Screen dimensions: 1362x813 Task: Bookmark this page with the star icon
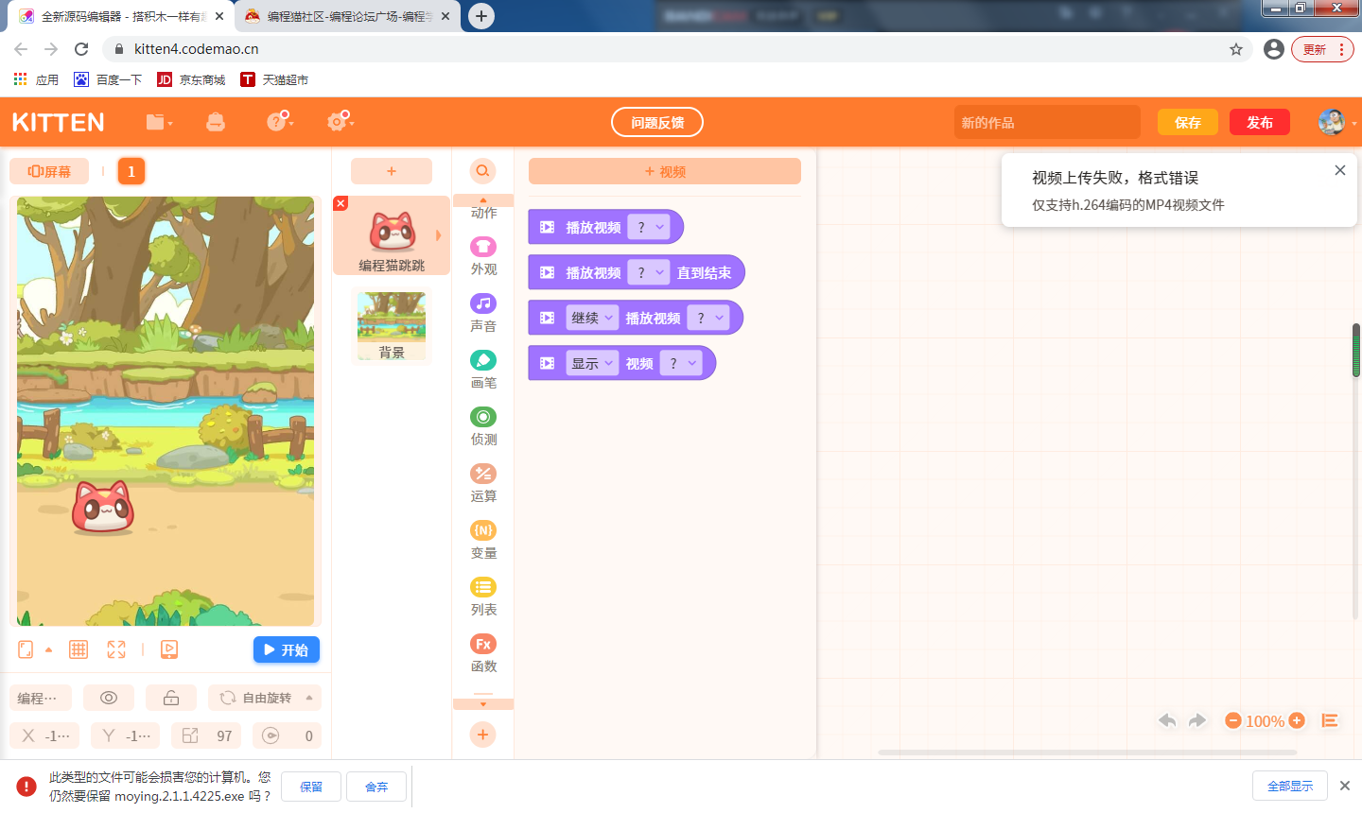point(1236,49)
